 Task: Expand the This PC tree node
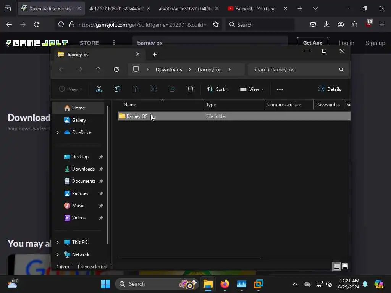[57, 242]
